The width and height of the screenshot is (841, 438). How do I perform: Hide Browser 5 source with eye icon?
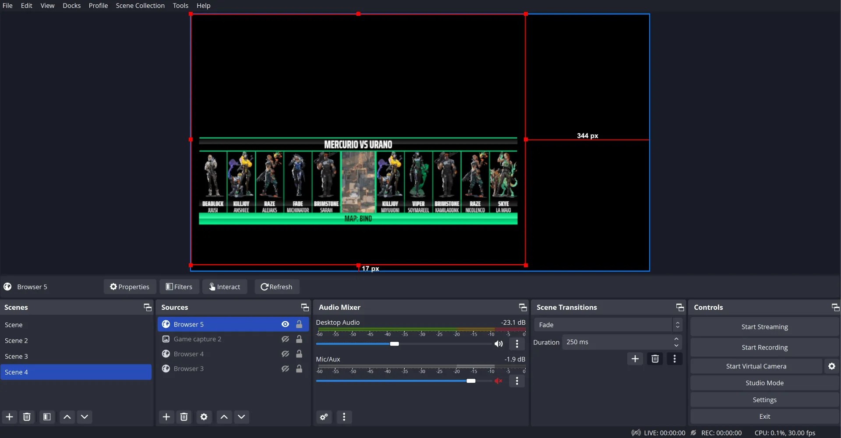[285, 324]
